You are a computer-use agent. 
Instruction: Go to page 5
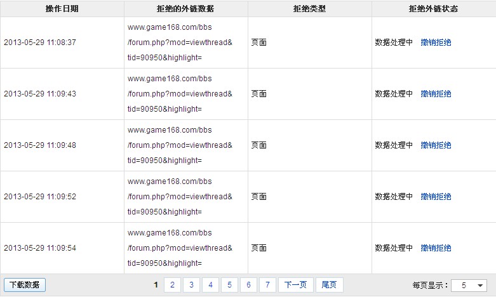point(229,285)
